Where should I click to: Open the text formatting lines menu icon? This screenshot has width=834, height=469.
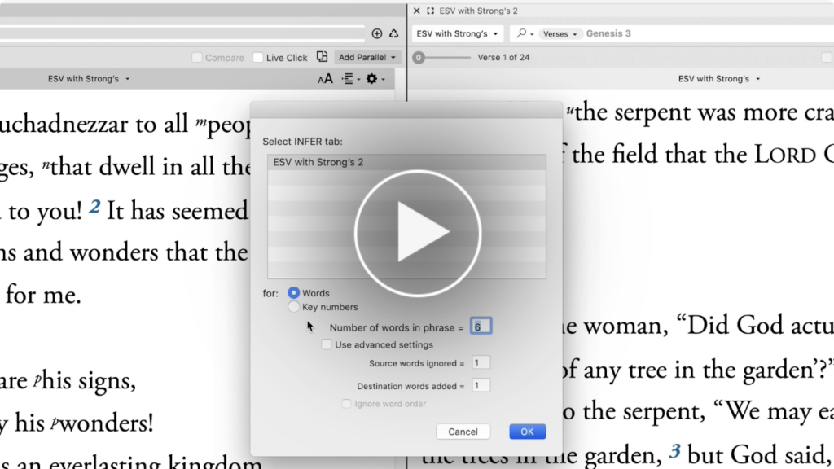(350, 79)
